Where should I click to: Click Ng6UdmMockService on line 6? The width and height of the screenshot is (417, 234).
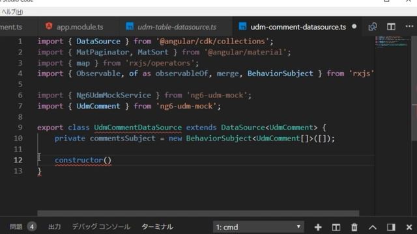click(113, 96)
